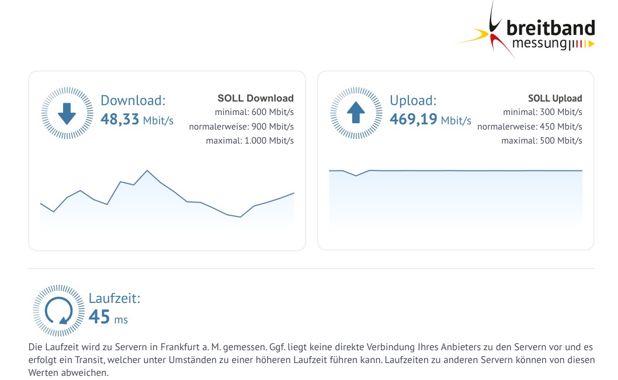Click upload minimal: 300 Mbit/s line
618x380 pixels.
tap(542, 112)
